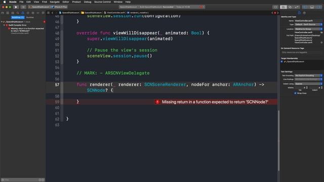Select the Runtime issues tab
This screenshot has width=324, height=182.
pos(30,17)
